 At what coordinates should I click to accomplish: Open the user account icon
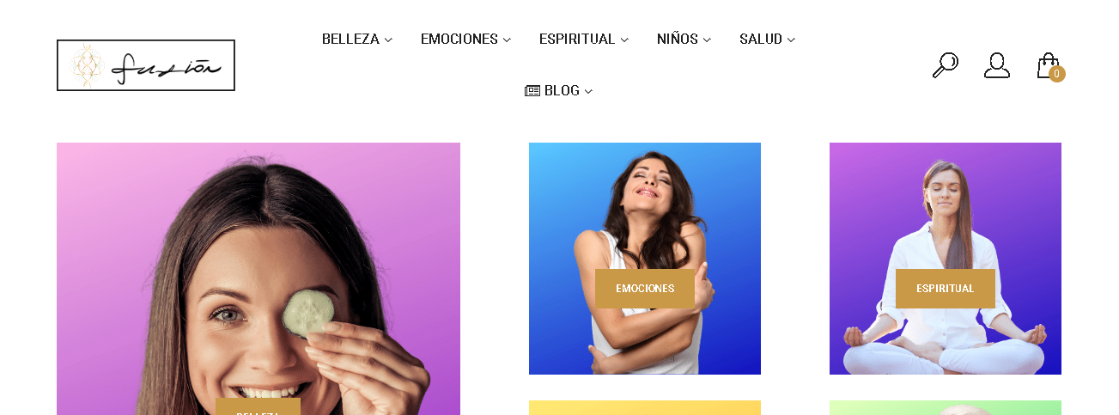pos(997,65)
